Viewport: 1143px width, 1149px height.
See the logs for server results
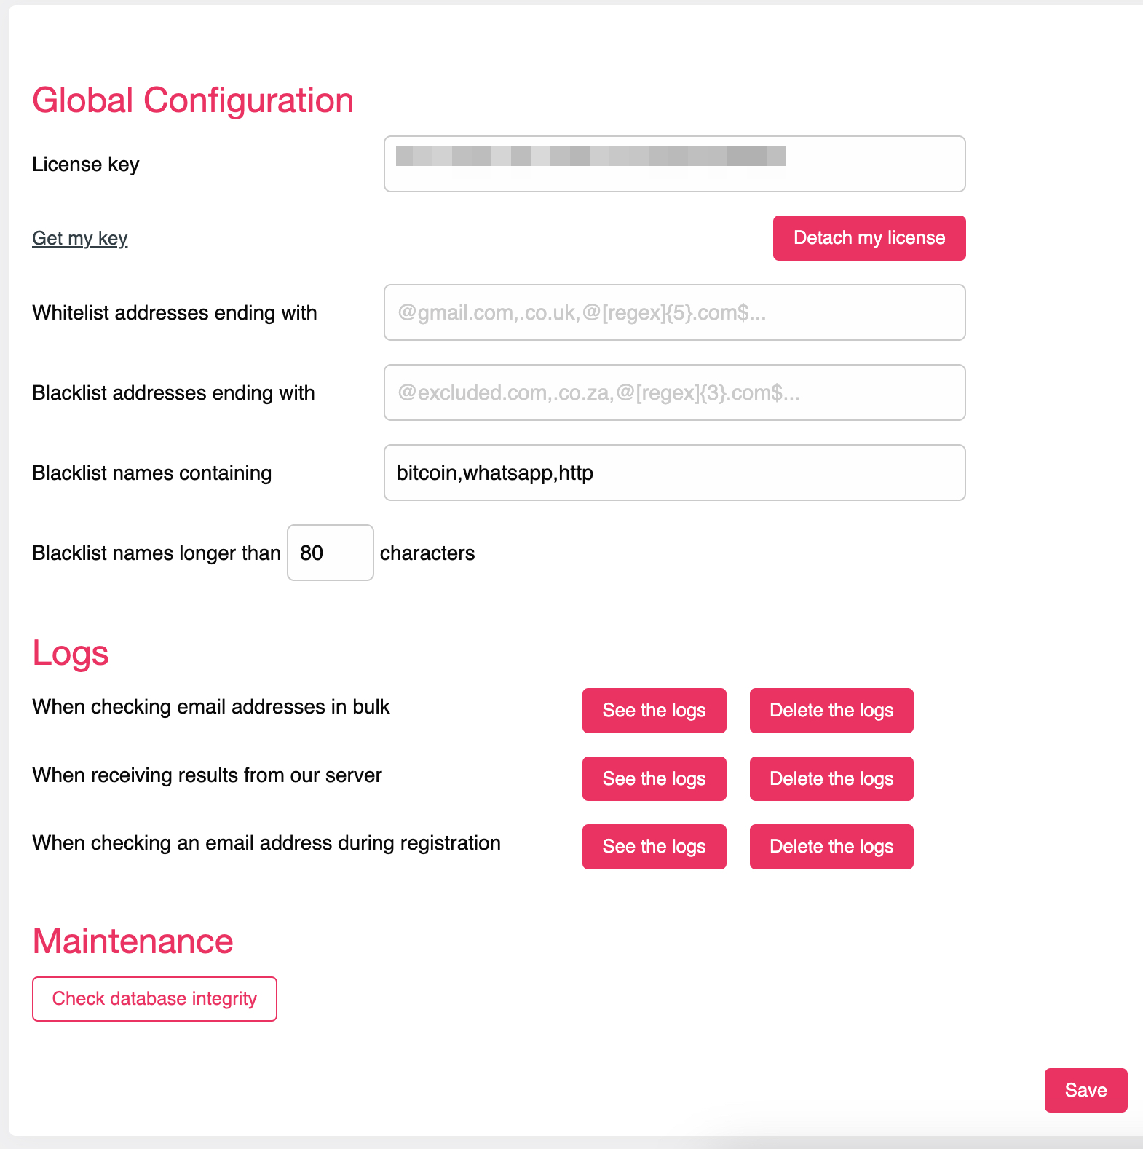[x=654, y=778]
